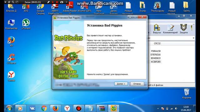Select the 4CE8F285 CRC value row
The height and width of the screenshot is (112, 200).
156,62
